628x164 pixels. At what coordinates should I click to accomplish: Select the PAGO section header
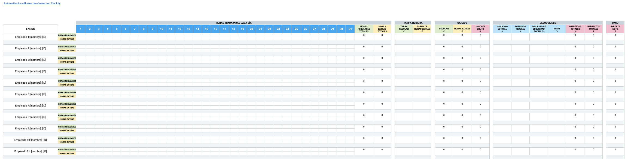click(615, 23)
